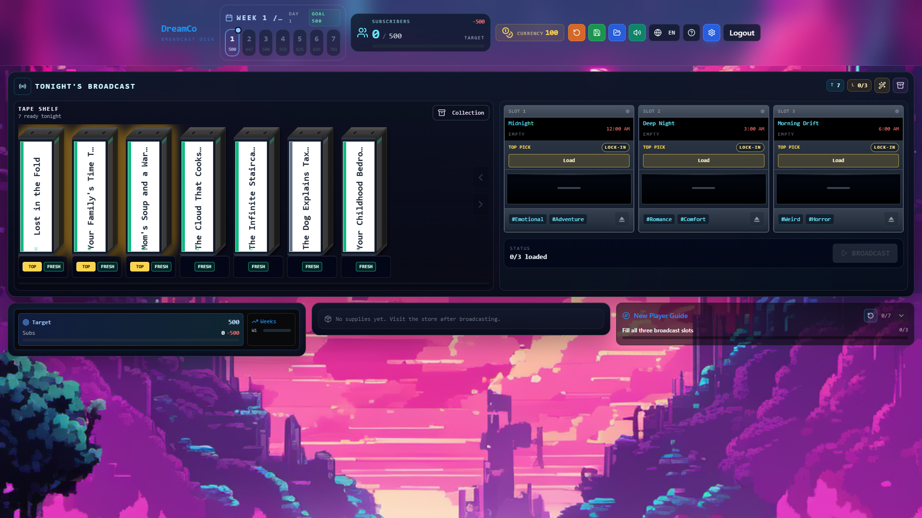922x518 pixels.
Task: Click the Slot 2 status indicator dot
Action: [x=762, y=111]
